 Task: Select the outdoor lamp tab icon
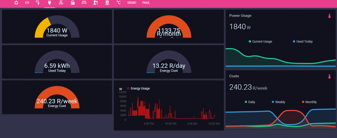[x=38, y=3]
